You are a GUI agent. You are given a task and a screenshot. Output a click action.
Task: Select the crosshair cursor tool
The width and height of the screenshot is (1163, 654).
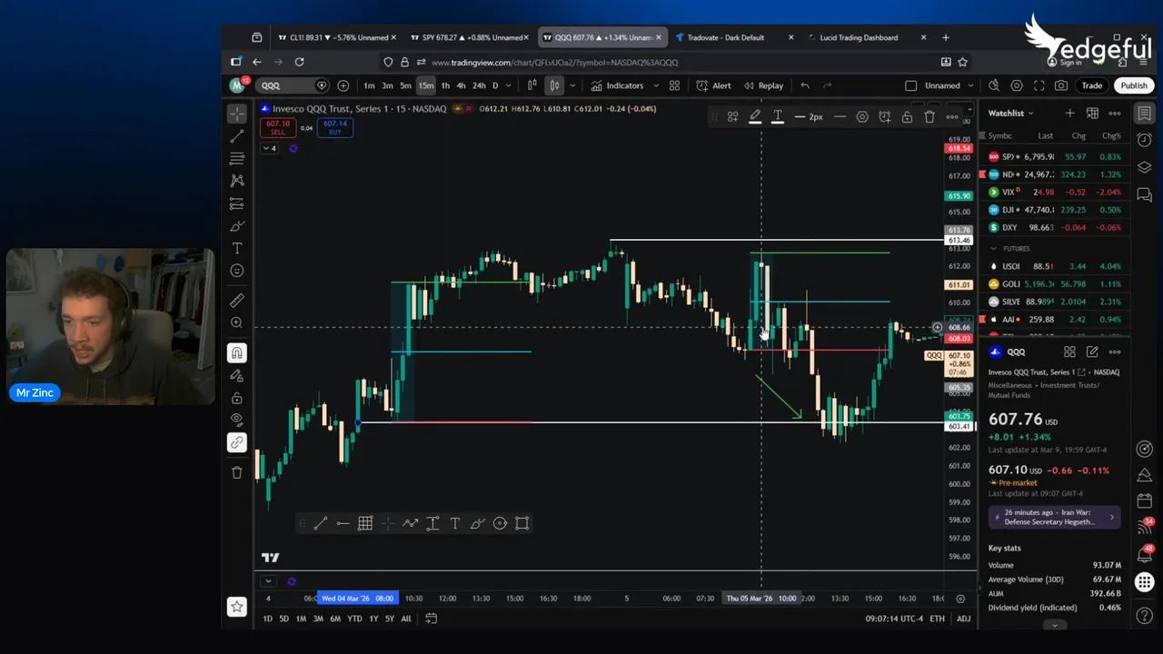click(x=236, y=114)
